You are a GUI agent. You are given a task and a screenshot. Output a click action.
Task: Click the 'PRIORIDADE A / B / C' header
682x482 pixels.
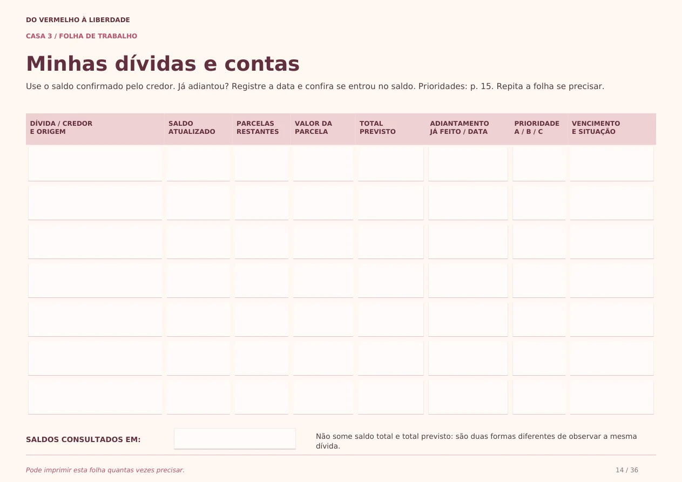click(539, 129)
